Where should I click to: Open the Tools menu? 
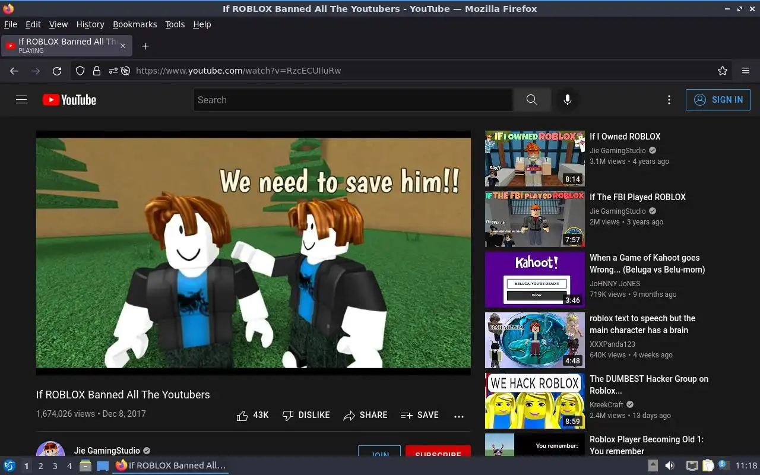point(175,24)
